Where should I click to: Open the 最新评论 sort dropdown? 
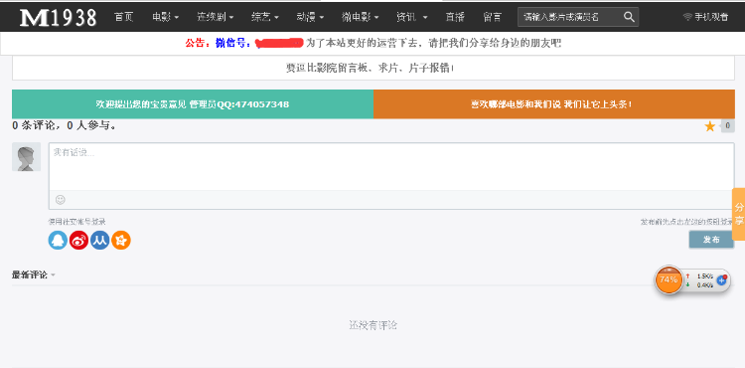click(33, 275)
